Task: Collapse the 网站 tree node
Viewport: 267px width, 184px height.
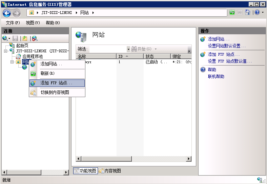Action: click(x=12, y=62)
